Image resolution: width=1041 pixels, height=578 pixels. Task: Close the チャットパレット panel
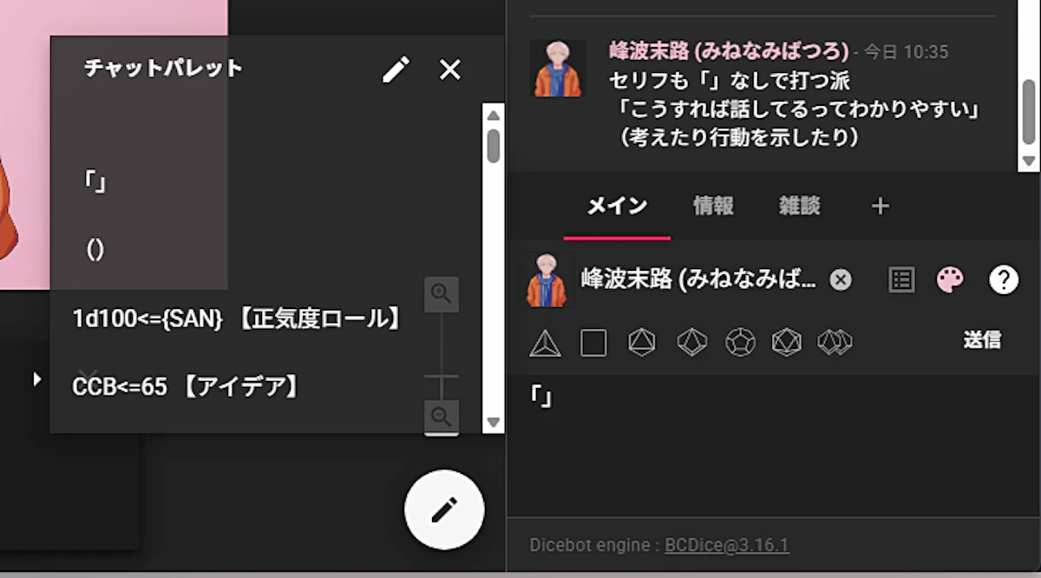(450, 69)
